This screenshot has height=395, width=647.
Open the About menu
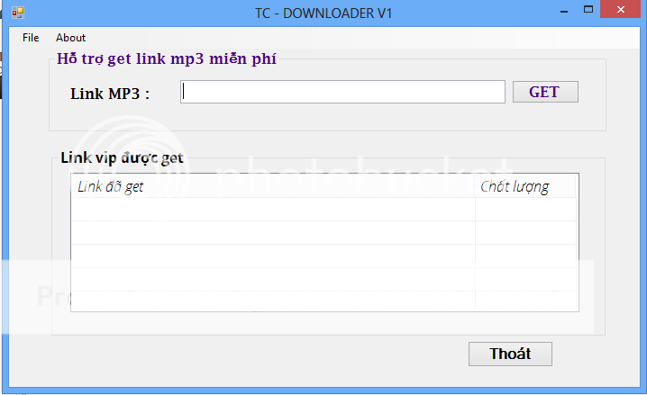click(x=70, y=38)
